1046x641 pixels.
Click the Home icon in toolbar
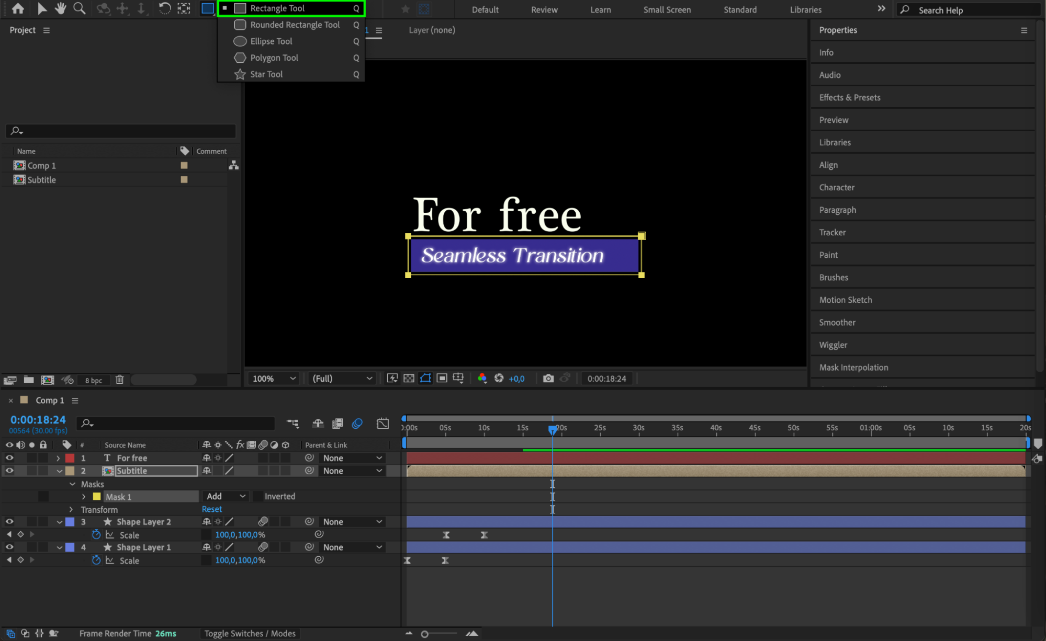pos(18,8)
